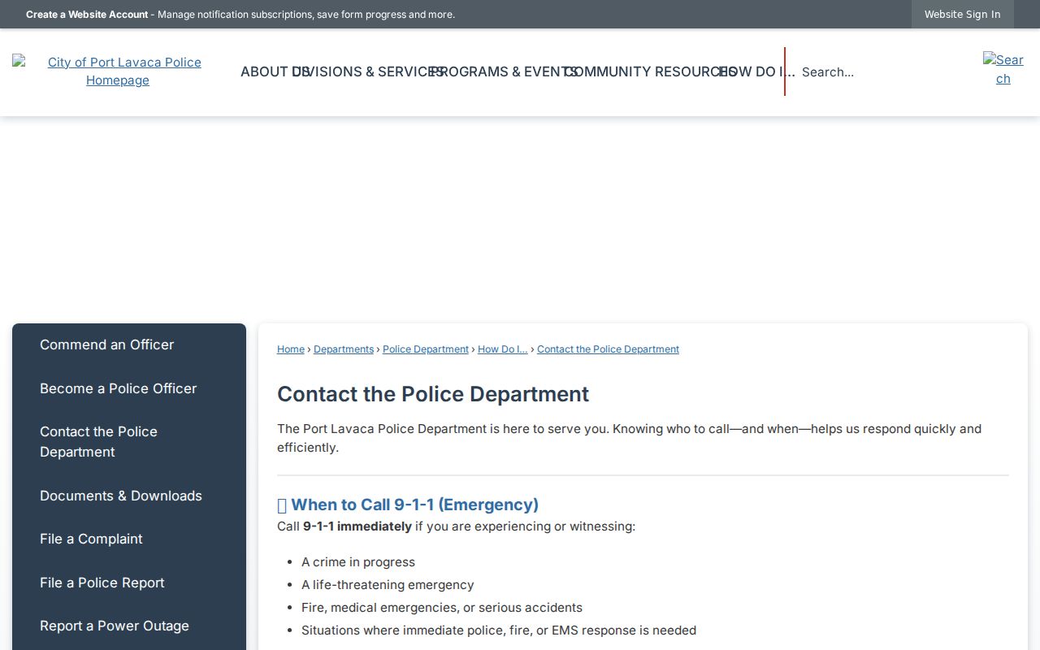Viewport: 1040px width, 650px height.
Task: Click the When to Call 9-1-1 (Emergency) heading
Action: click(408, 505)
